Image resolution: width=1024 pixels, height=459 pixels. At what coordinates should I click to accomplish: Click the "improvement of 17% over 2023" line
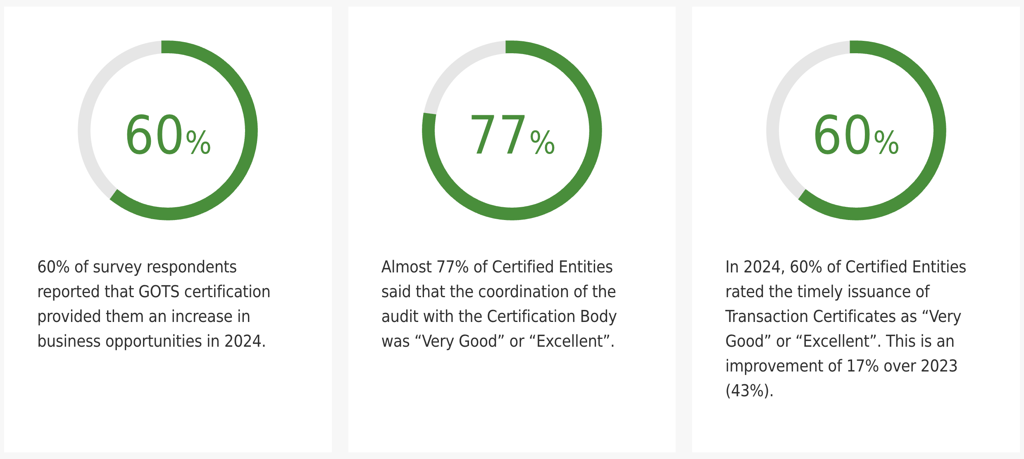point(841,366)
